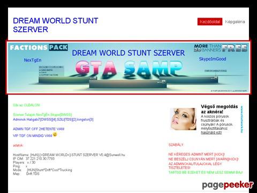Click the HostName server info line
This screenshot has height=193, width=257.
click(x=69, y=155)
